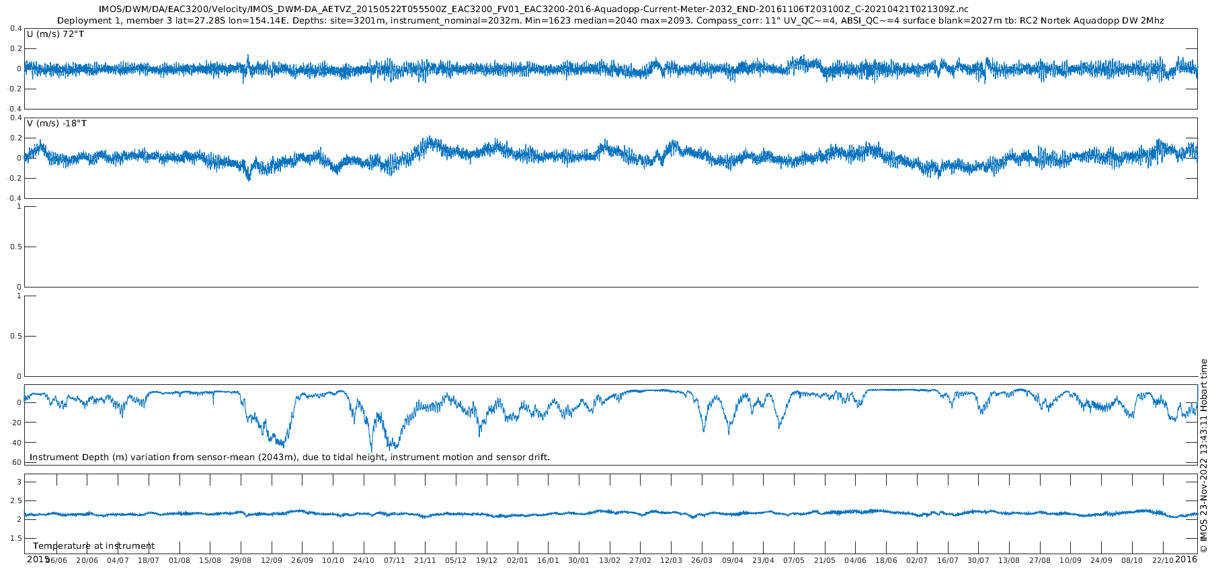Image resolution: width=1210 pixels, height=571 pixels.
Task: Select the '27/02' date tick label
Action: [x=640, y=560]
